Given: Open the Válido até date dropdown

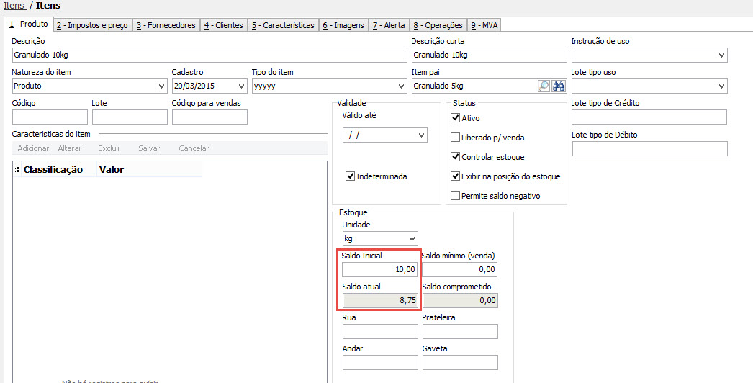Looking at the screenshot, I should tap(422, 135).
